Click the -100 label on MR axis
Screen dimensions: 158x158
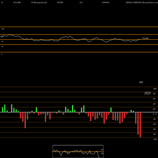[155, 139]
